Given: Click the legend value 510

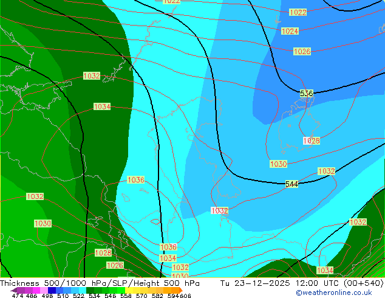Looking at the screenshot, I should [63, 296].
